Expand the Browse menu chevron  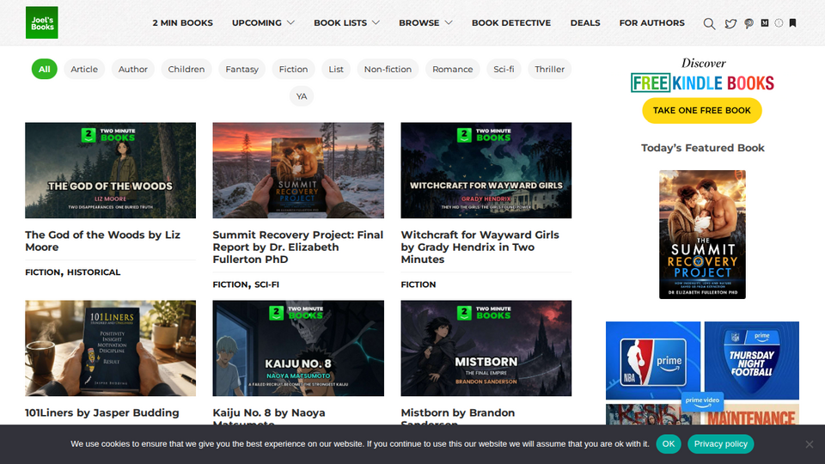[449, 22]
